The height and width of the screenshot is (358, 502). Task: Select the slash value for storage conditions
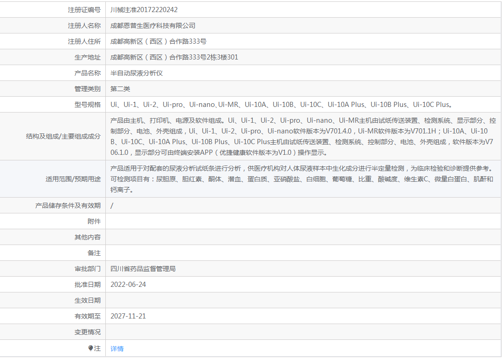[x=112, y=206]
